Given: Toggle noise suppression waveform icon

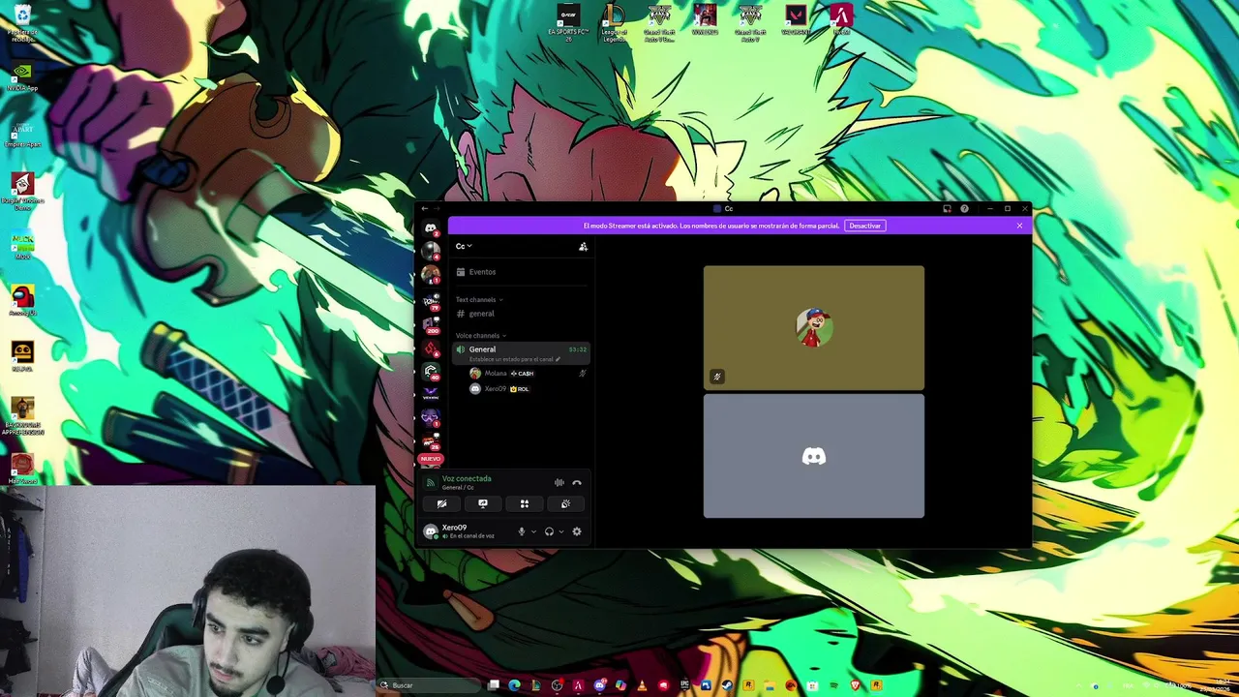Looking at the screenshot, I should coord(559,482).
